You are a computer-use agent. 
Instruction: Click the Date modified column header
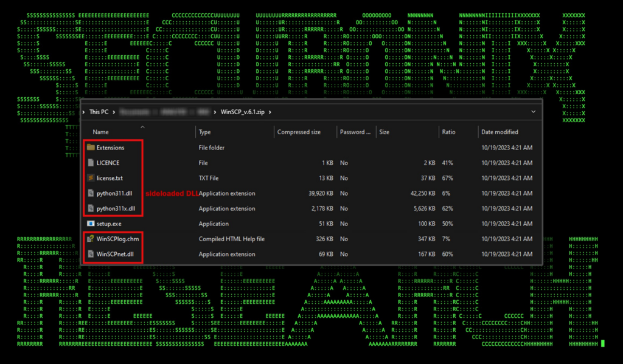pyautogui.click(x=499, y=132)
